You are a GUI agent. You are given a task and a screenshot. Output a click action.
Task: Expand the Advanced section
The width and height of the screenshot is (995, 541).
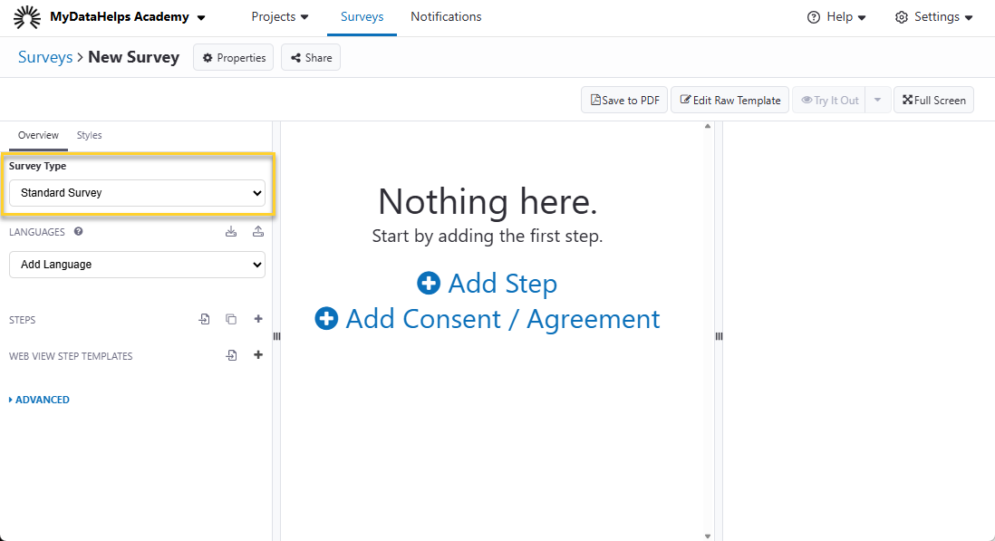[x=40, y=400]
